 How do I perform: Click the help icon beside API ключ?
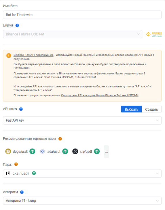point(21,109)
